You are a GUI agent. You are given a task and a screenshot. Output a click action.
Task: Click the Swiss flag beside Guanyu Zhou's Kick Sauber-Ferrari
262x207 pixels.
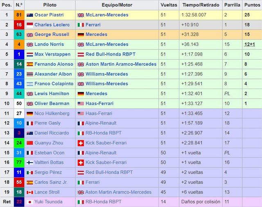81,143
